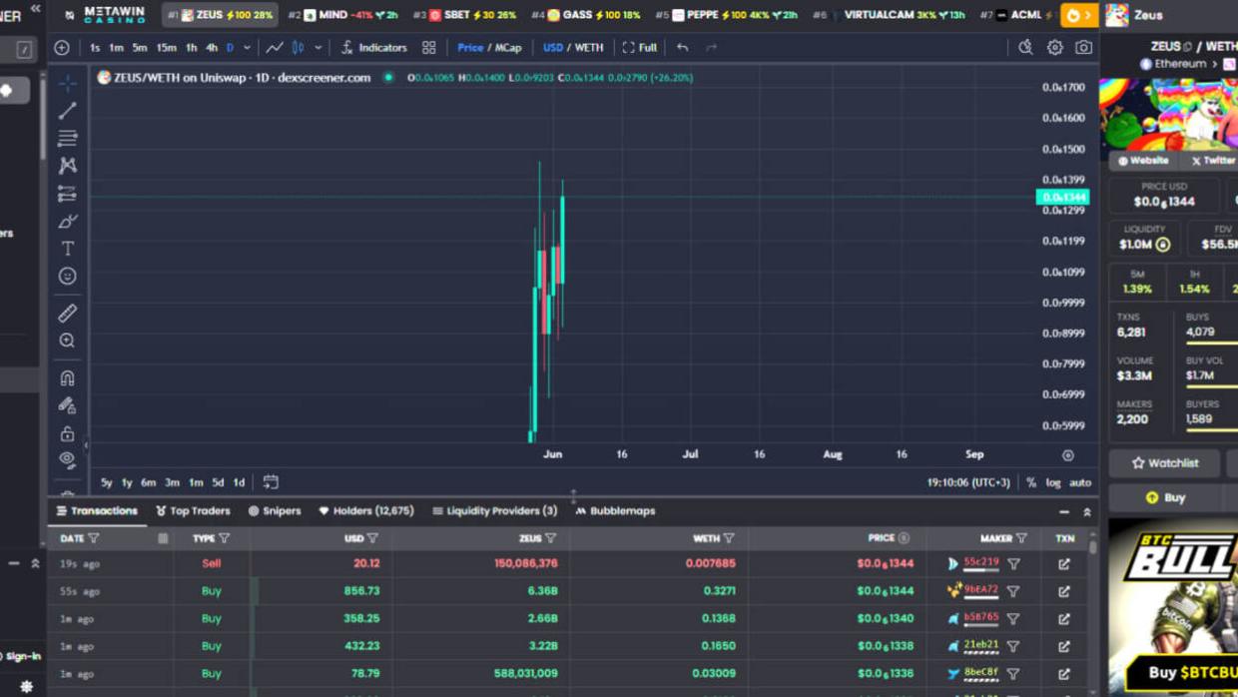1238x697 pixels.
Task: Select the Text annotation tool
Action: [x=67, y=249]
